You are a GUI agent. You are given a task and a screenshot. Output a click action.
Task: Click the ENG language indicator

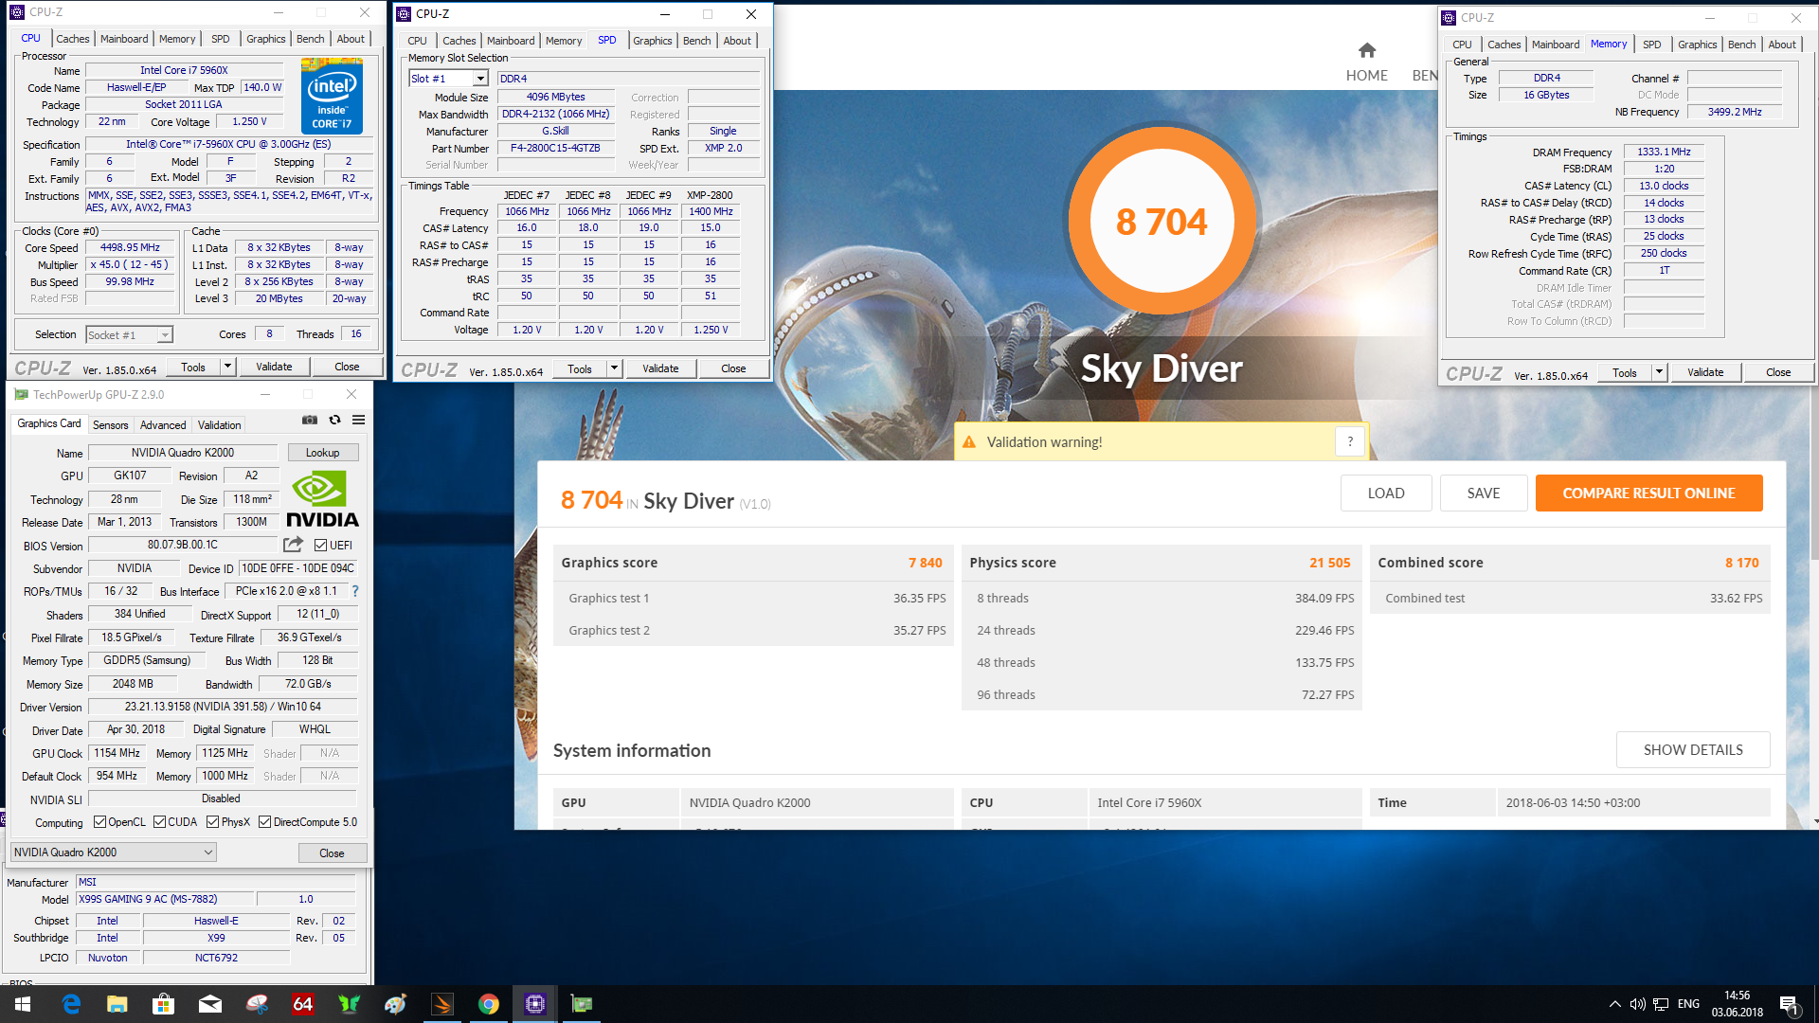[1688, 1004]
